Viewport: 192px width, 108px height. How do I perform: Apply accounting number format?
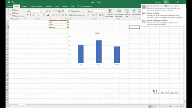(x=89, y=15)
